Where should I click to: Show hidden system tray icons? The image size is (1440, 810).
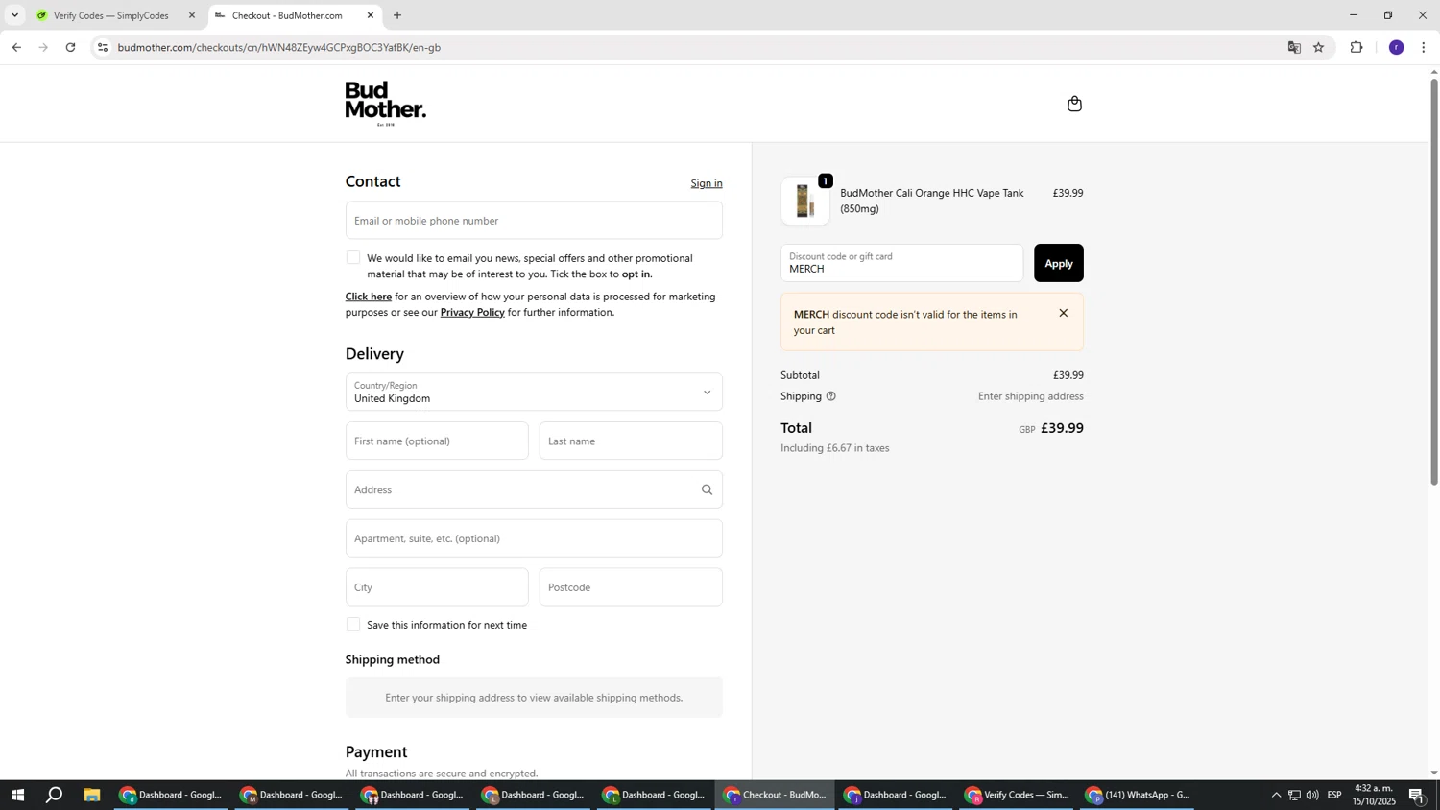(1276, 795)
